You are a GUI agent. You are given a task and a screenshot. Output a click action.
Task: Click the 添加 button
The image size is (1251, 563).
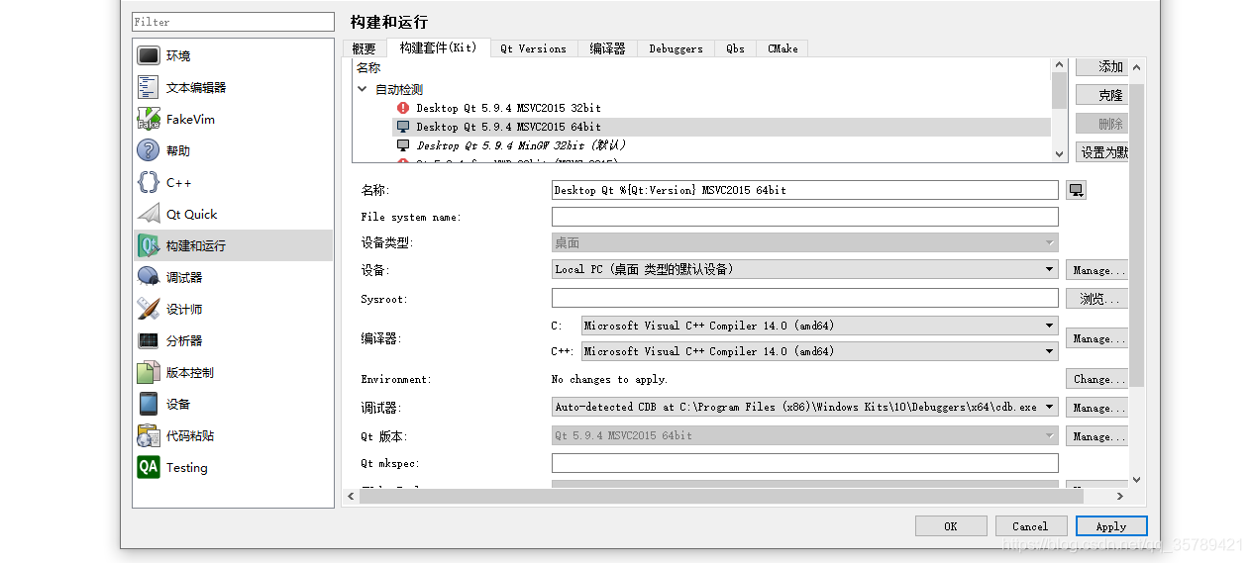pos(1101,67)
